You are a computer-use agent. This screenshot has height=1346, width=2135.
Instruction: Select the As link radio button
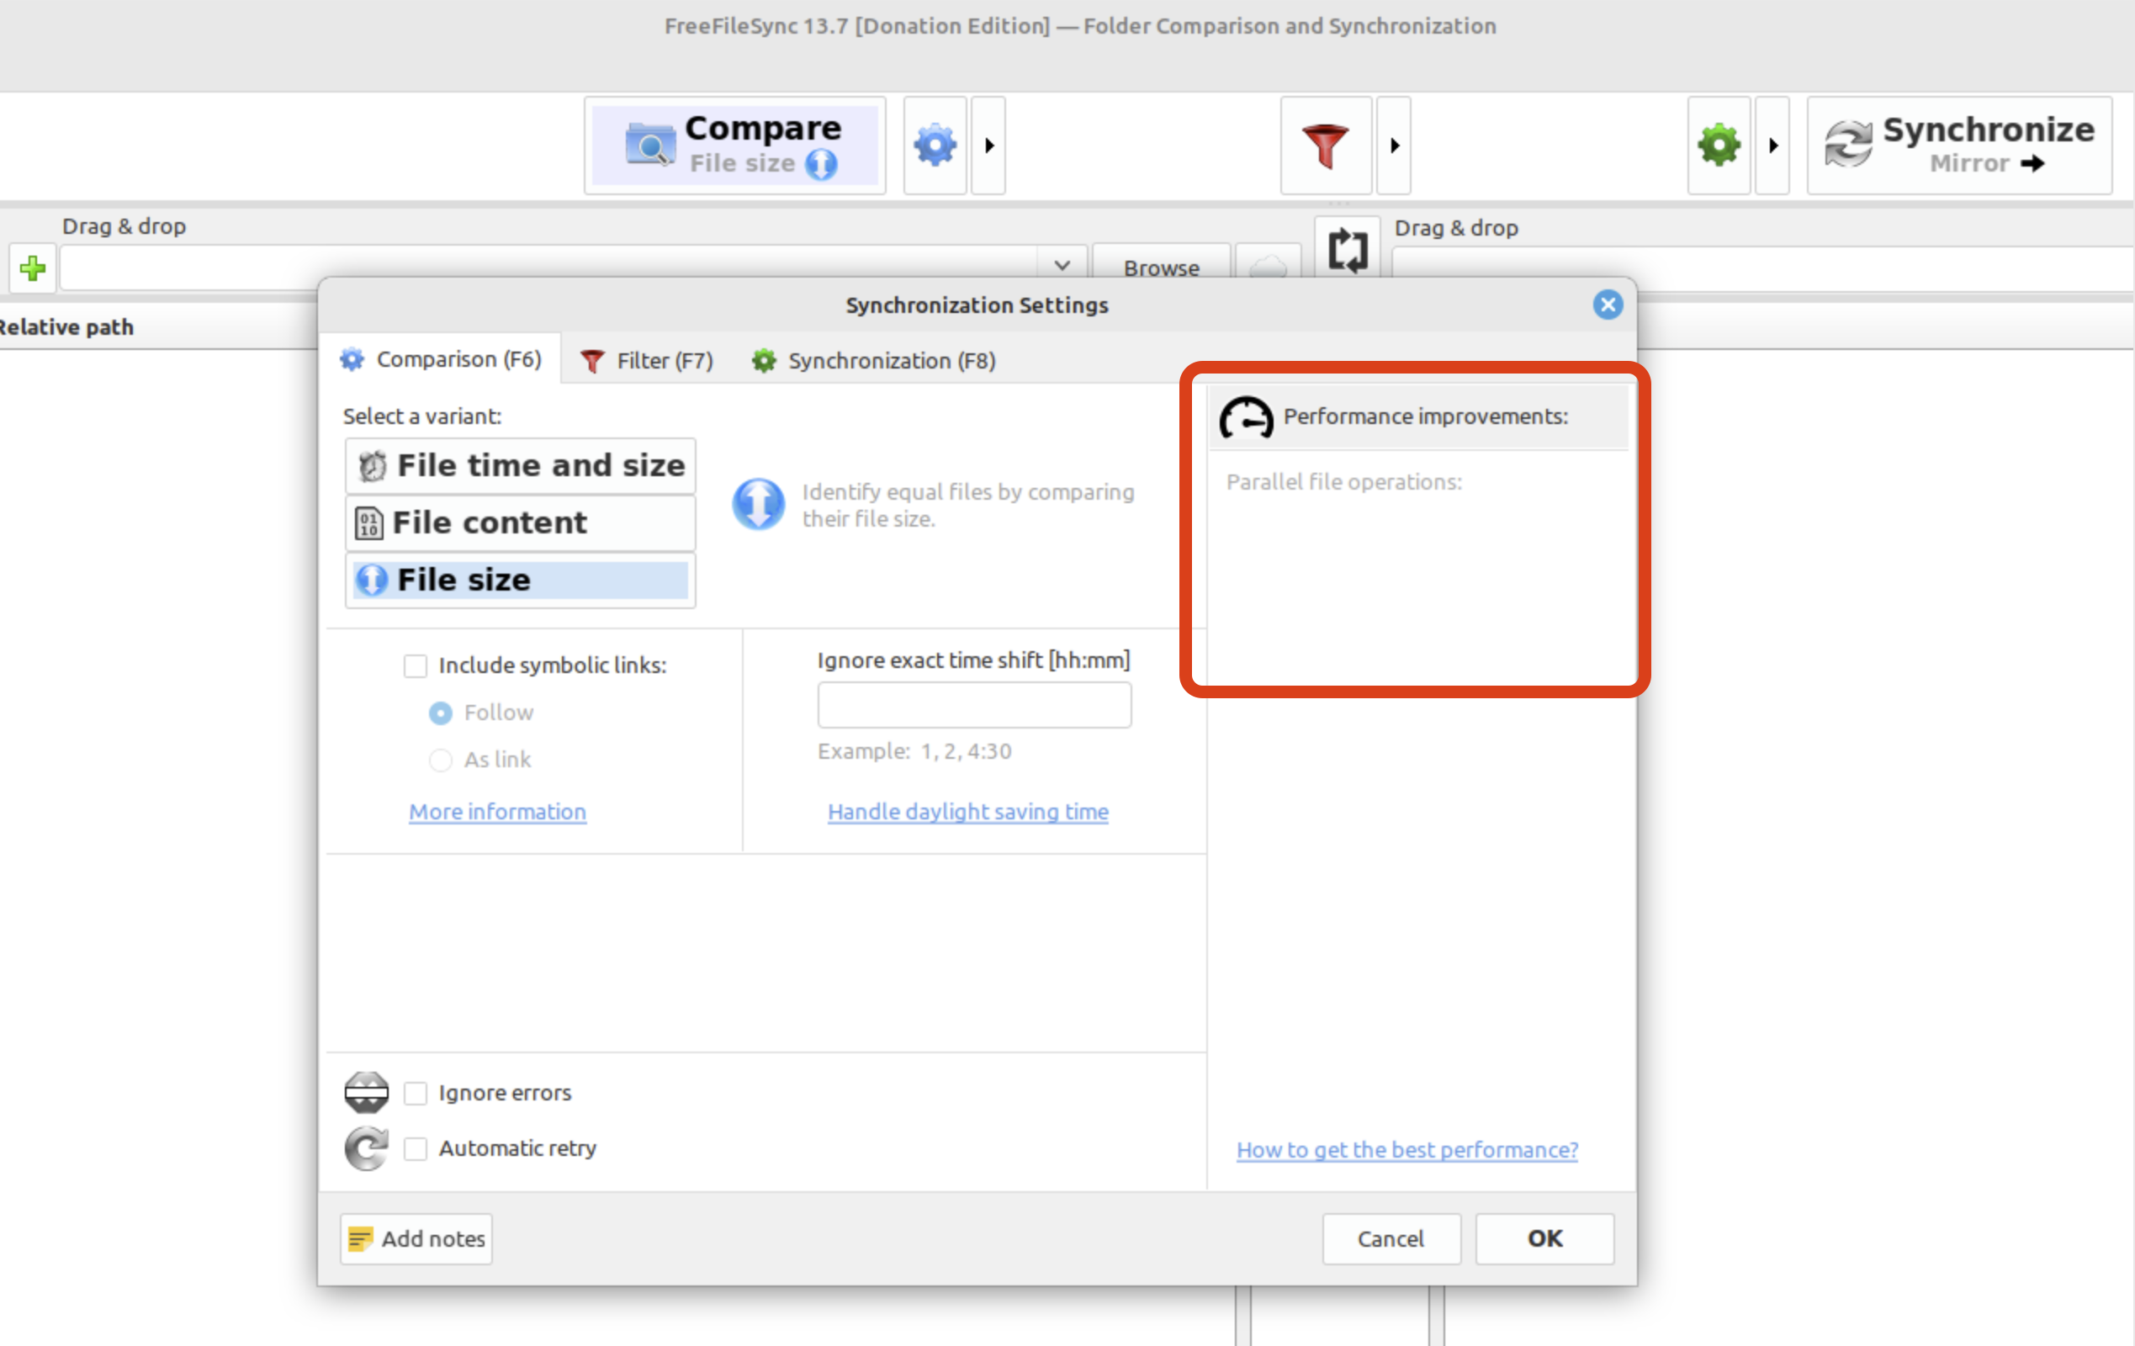pos(441,760)
